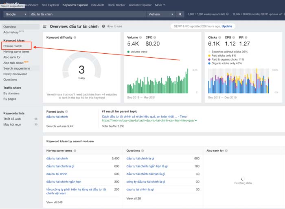The height and width of the screenshot is (209, 285).
Task: Open Ads history in sidebar
Action: coord(11,32)
